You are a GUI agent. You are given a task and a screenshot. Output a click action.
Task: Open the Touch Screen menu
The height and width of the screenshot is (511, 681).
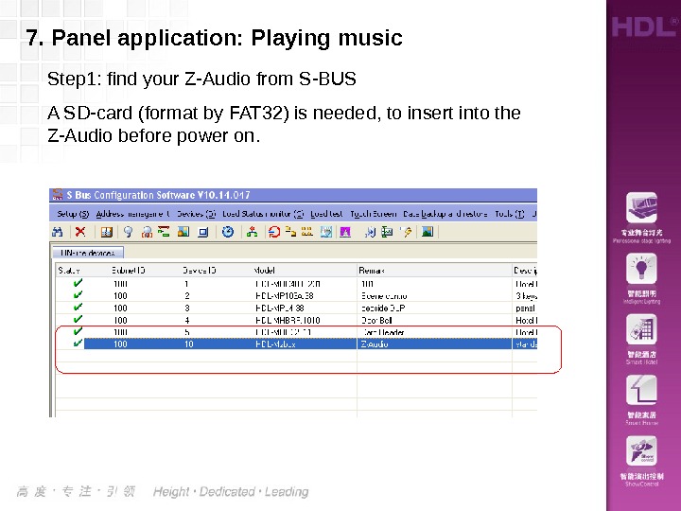pos(374,214)
